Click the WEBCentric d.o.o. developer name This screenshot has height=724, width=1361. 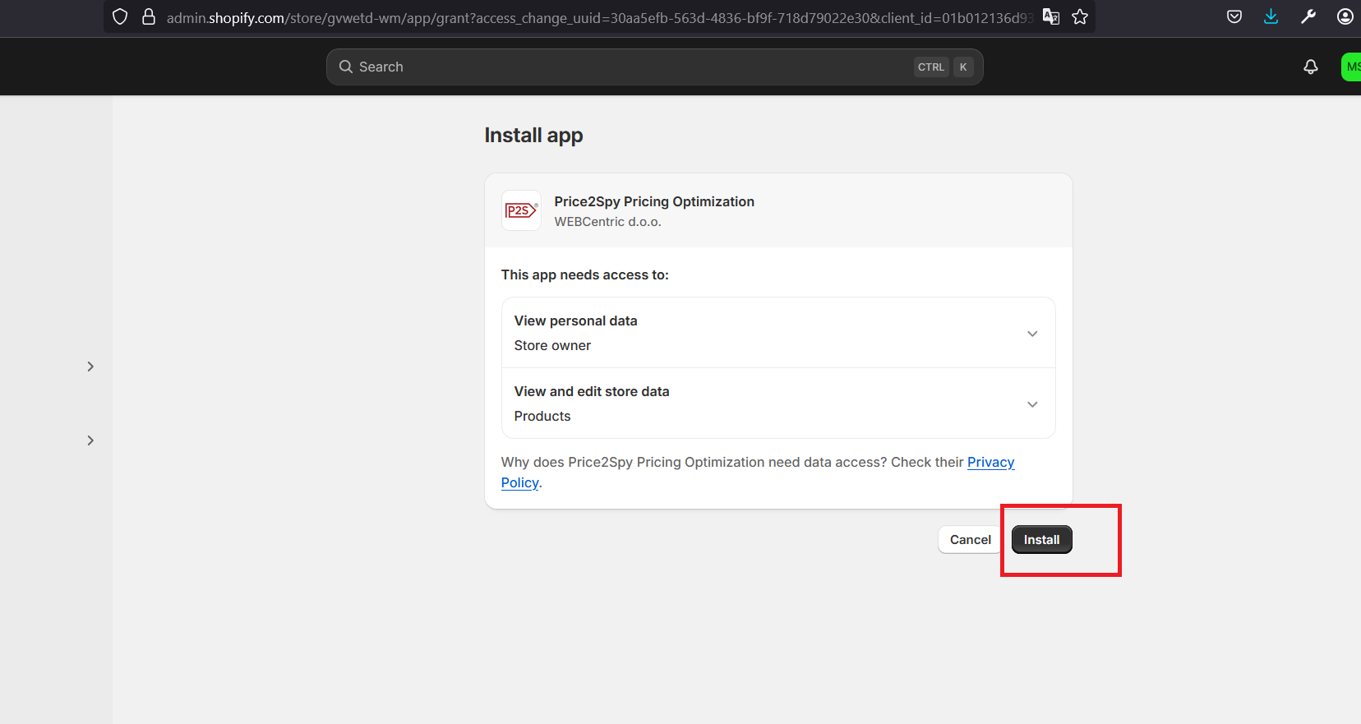click(x=607, y=222)
